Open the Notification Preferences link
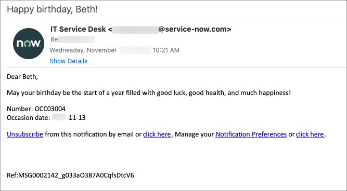Image resolution: width=347 pixels, height=191 pixels. [251, 134]
